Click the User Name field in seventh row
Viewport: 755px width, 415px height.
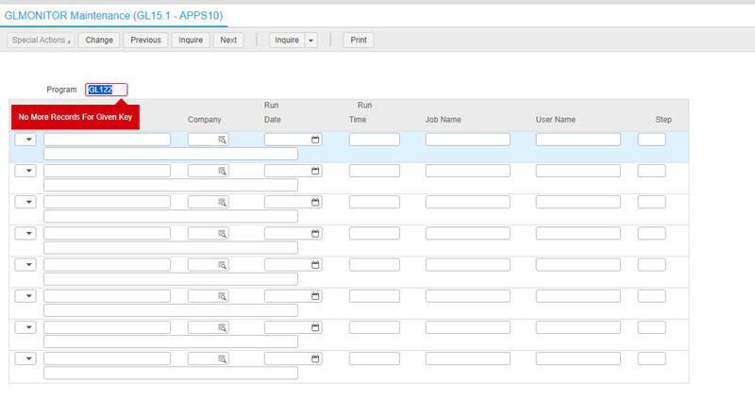click(579, 327)
